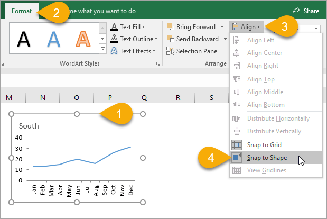Click the Text Fill icon
Viewport: 327px width, 219px height.
(114, 26)
